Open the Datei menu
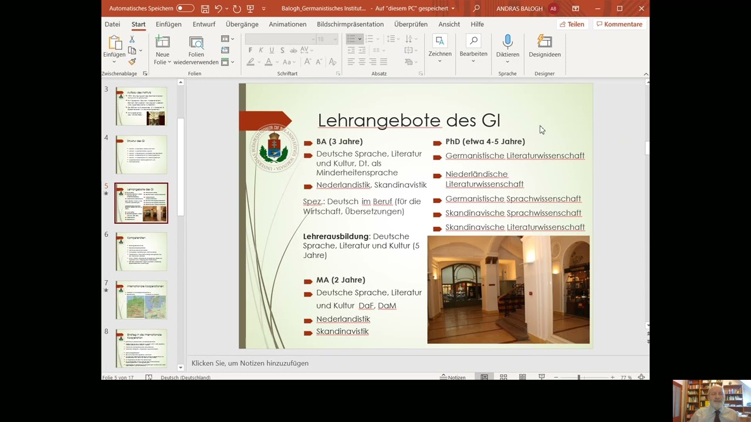Screen dimensions: 751x422 point(112,24)
